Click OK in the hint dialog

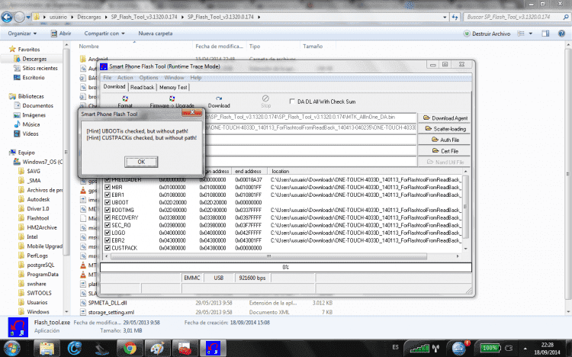click(141, 162)
